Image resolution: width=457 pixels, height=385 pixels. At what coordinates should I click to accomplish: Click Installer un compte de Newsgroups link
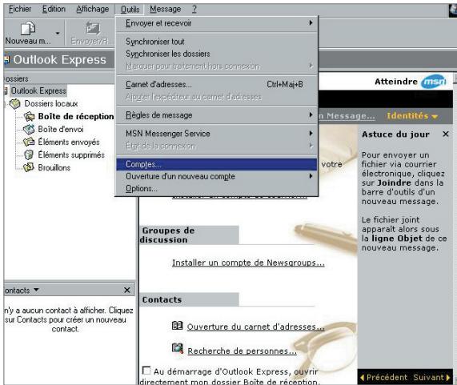pos(248,263)
